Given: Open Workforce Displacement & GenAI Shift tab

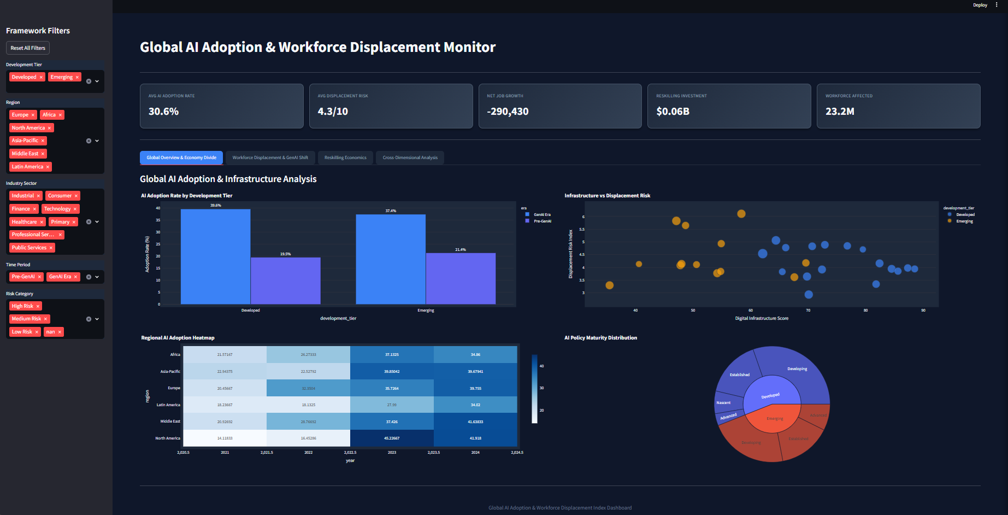Looking at the screenshot, I should pyautogui.click(x=270, y=157).
